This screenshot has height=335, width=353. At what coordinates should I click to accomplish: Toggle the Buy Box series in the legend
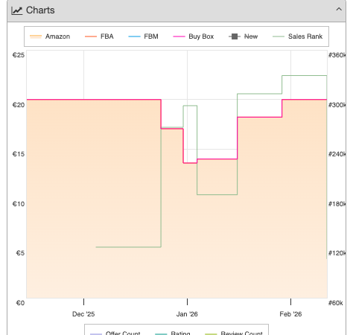click(194, 36)
